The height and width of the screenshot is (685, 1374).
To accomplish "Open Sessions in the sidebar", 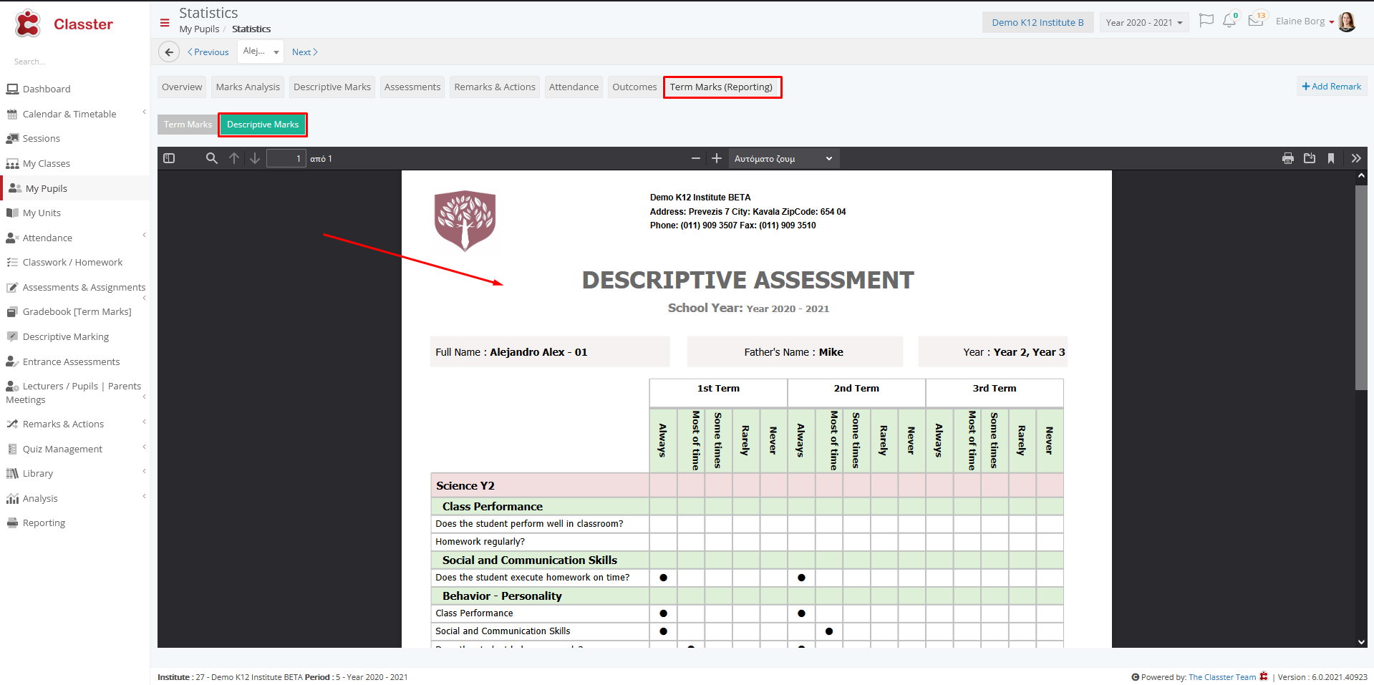I will pos(41,138).
